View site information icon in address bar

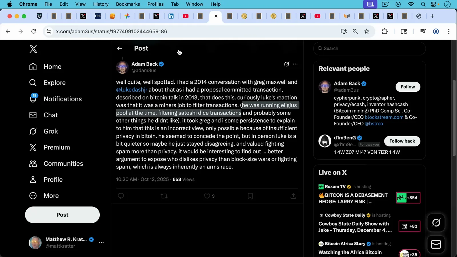pos(49,31)
